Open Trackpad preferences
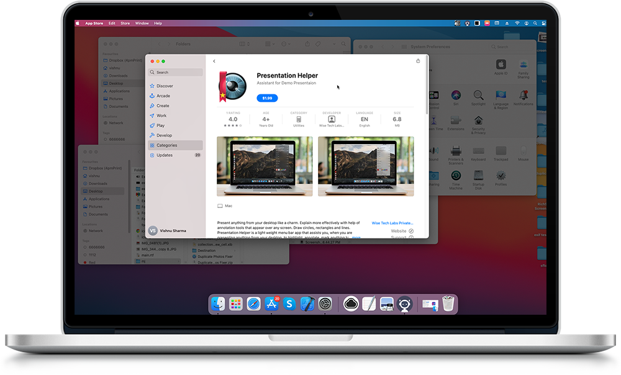Image resolution: width=621 pixels, height=375 pixels. tap(501, 153)
